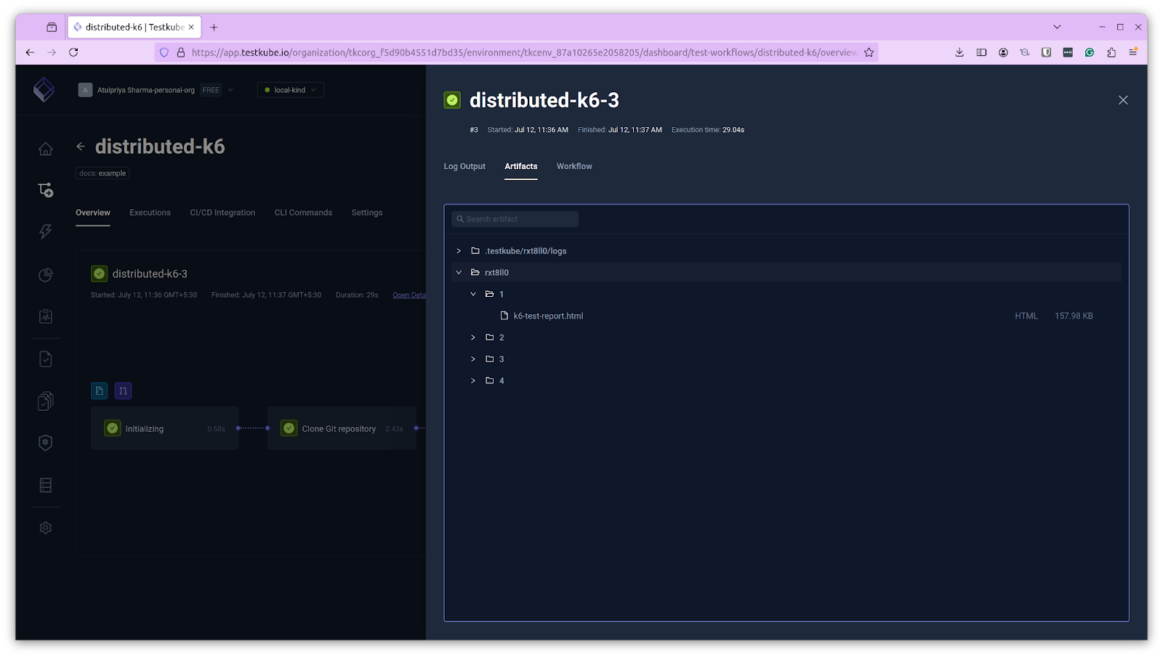
Task: Click the Execution time 29.04s text
Action: coord(708,130)
